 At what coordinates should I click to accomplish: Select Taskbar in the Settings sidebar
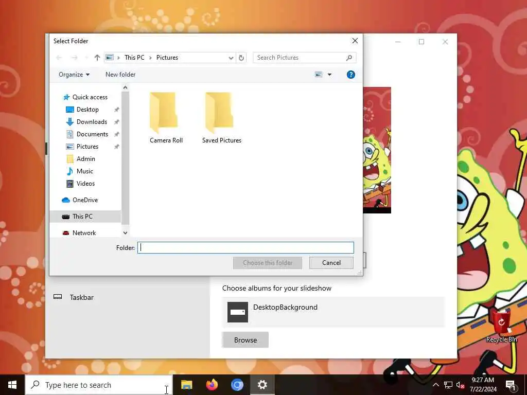(x=82, y=297)
